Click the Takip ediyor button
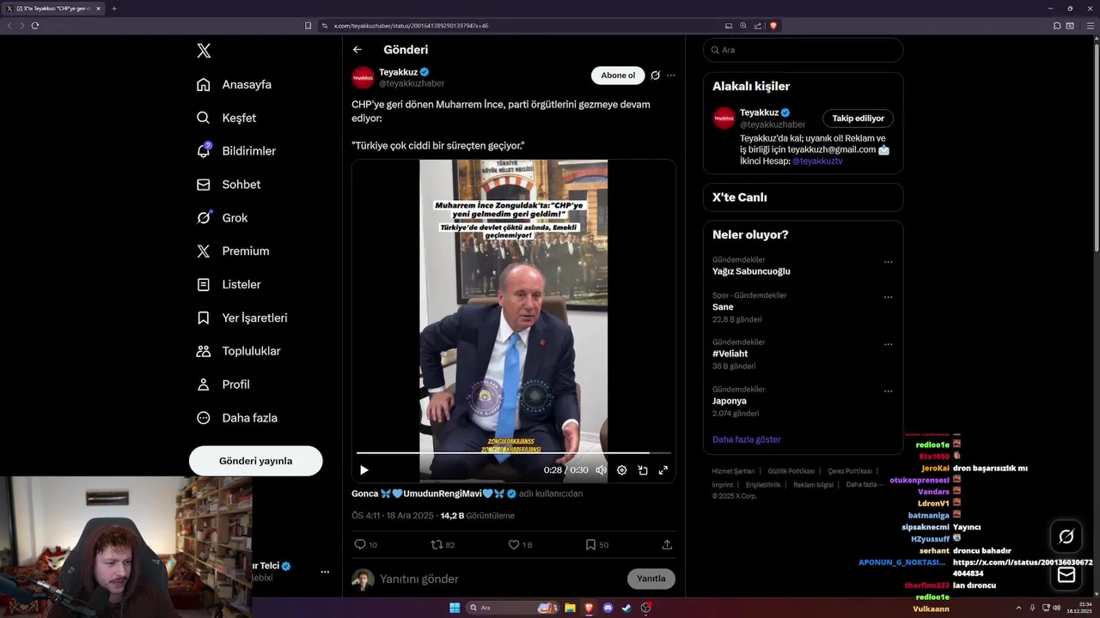1100x618 pixels. 858,118
